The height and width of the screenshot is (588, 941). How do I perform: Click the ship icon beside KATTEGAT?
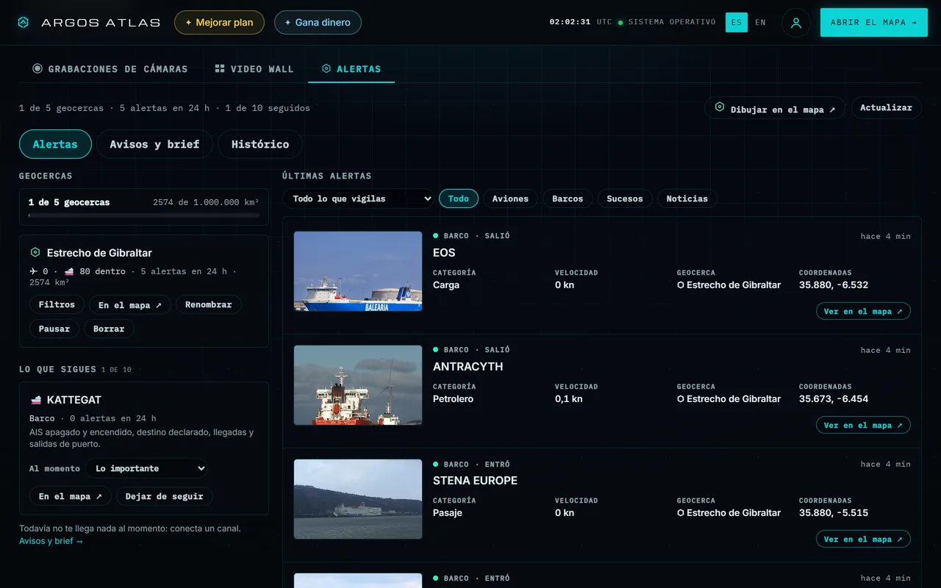[x=35, y=400]
